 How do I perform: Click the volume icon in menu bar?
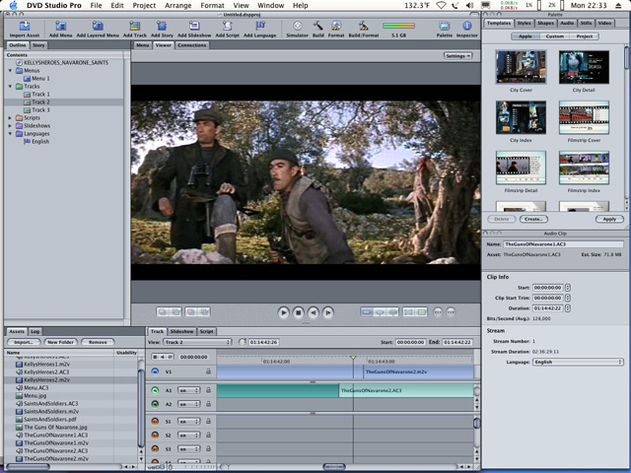tap(469, 5)
